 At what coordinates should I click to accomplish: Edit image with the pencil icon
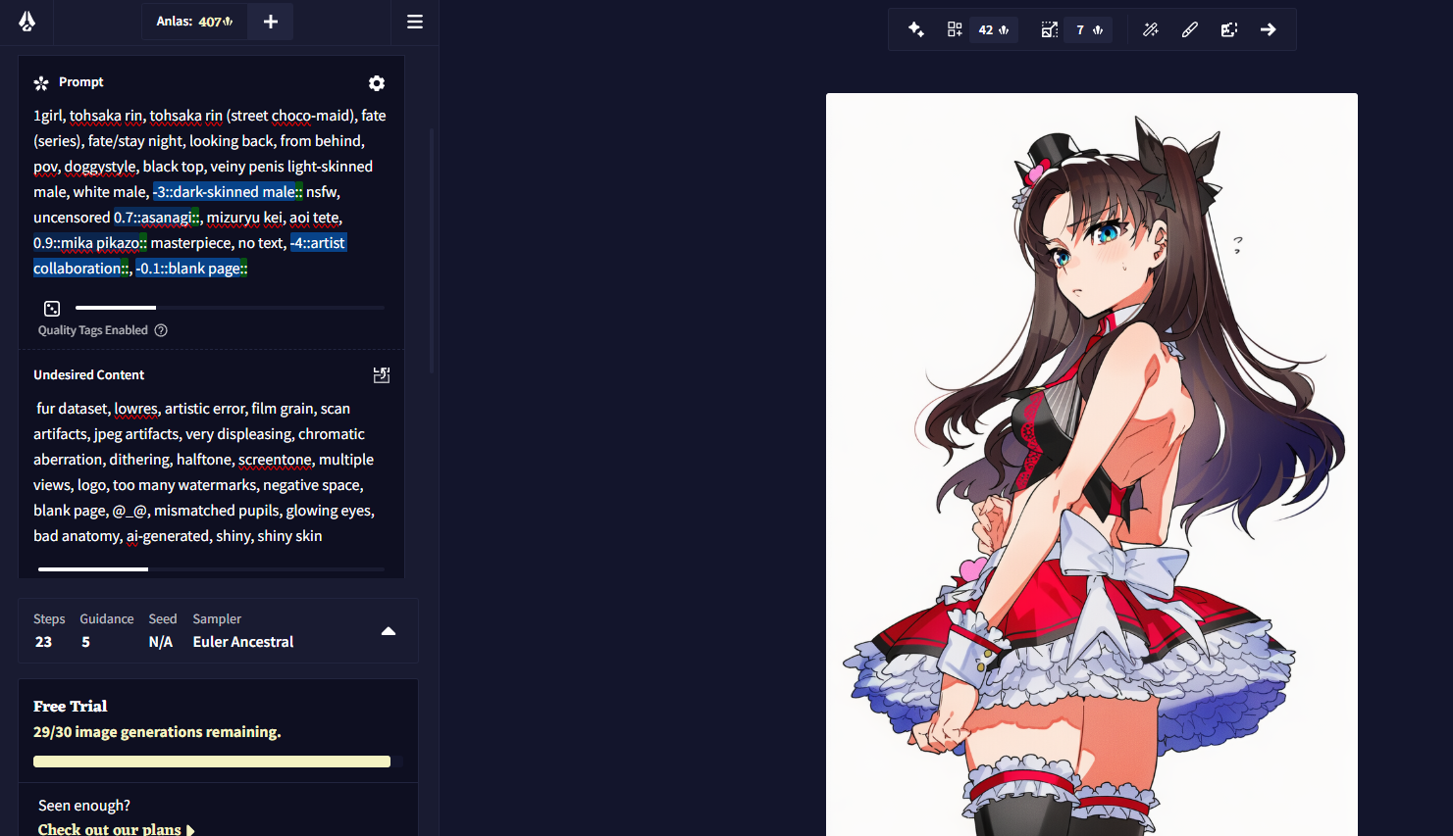click(x=1190, y=29)
